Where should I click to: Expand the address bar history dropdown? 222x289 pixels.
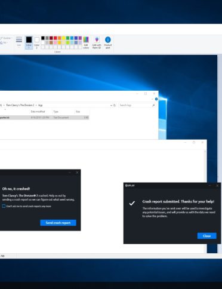111,105
